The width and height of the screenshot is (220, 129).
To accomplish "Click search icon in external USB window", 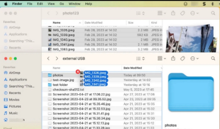I will [x=213, y=59].
